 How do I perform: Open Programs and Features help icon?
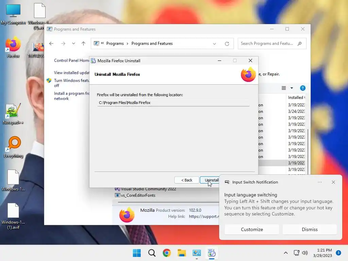tap(302, 88)
